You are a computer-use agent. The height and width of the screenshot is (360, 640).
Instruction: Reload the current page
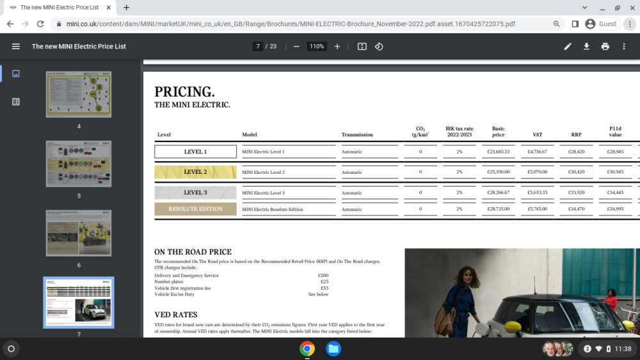(40, 24)
